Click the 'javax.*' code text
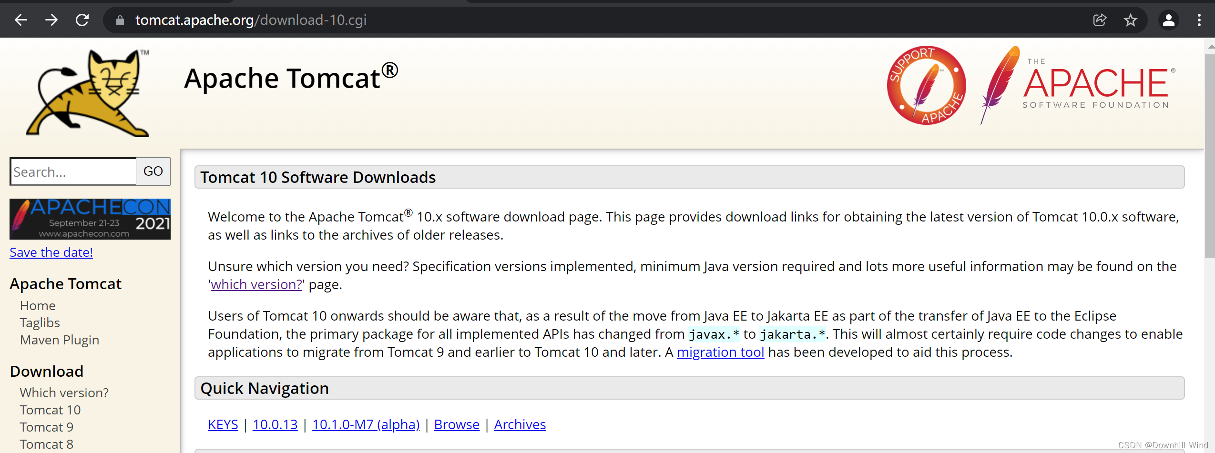This screenshot has height=453, width=1215. pos(714,334)
